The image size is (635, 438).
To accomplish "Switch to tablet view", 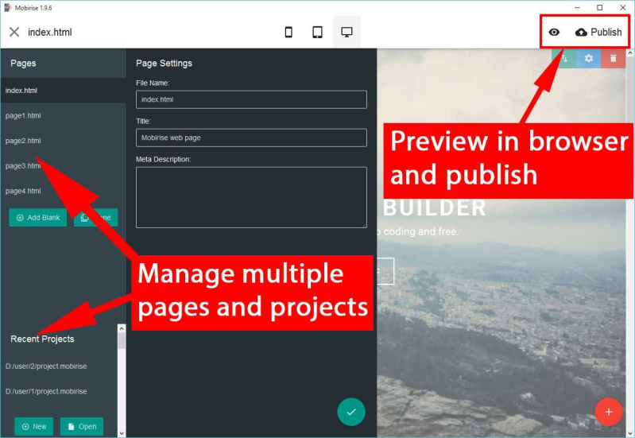I will point(318,32).
